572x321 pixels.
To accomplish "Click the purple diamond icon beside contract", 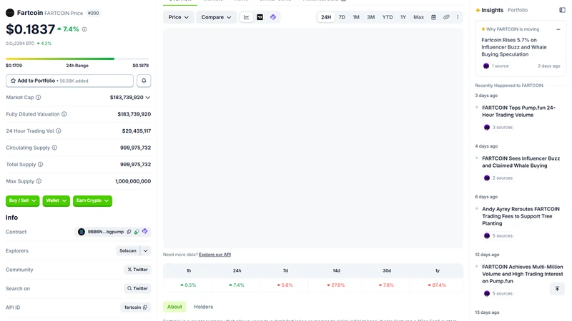I will coord(145,231).
